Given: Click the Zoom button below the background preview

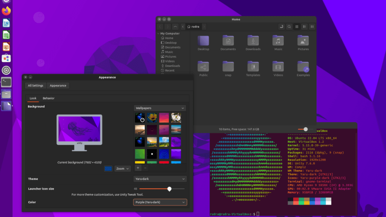Looking at the screenshot, I should point(122,168).
